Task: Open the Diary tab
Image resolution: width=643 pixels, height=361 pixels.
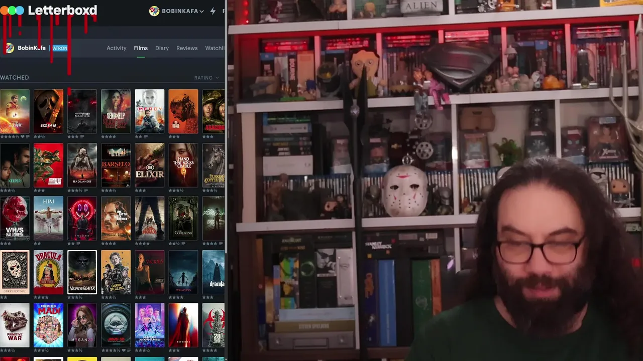Action: pos(162,48)
